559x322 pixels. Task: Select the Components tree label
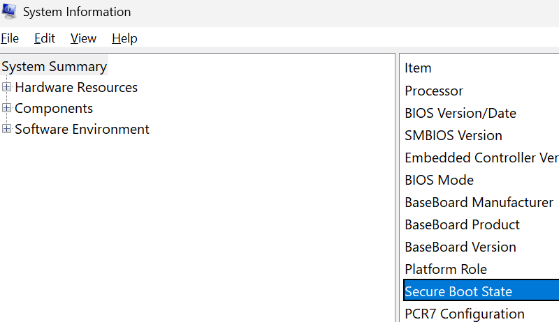tap(54, 109)
